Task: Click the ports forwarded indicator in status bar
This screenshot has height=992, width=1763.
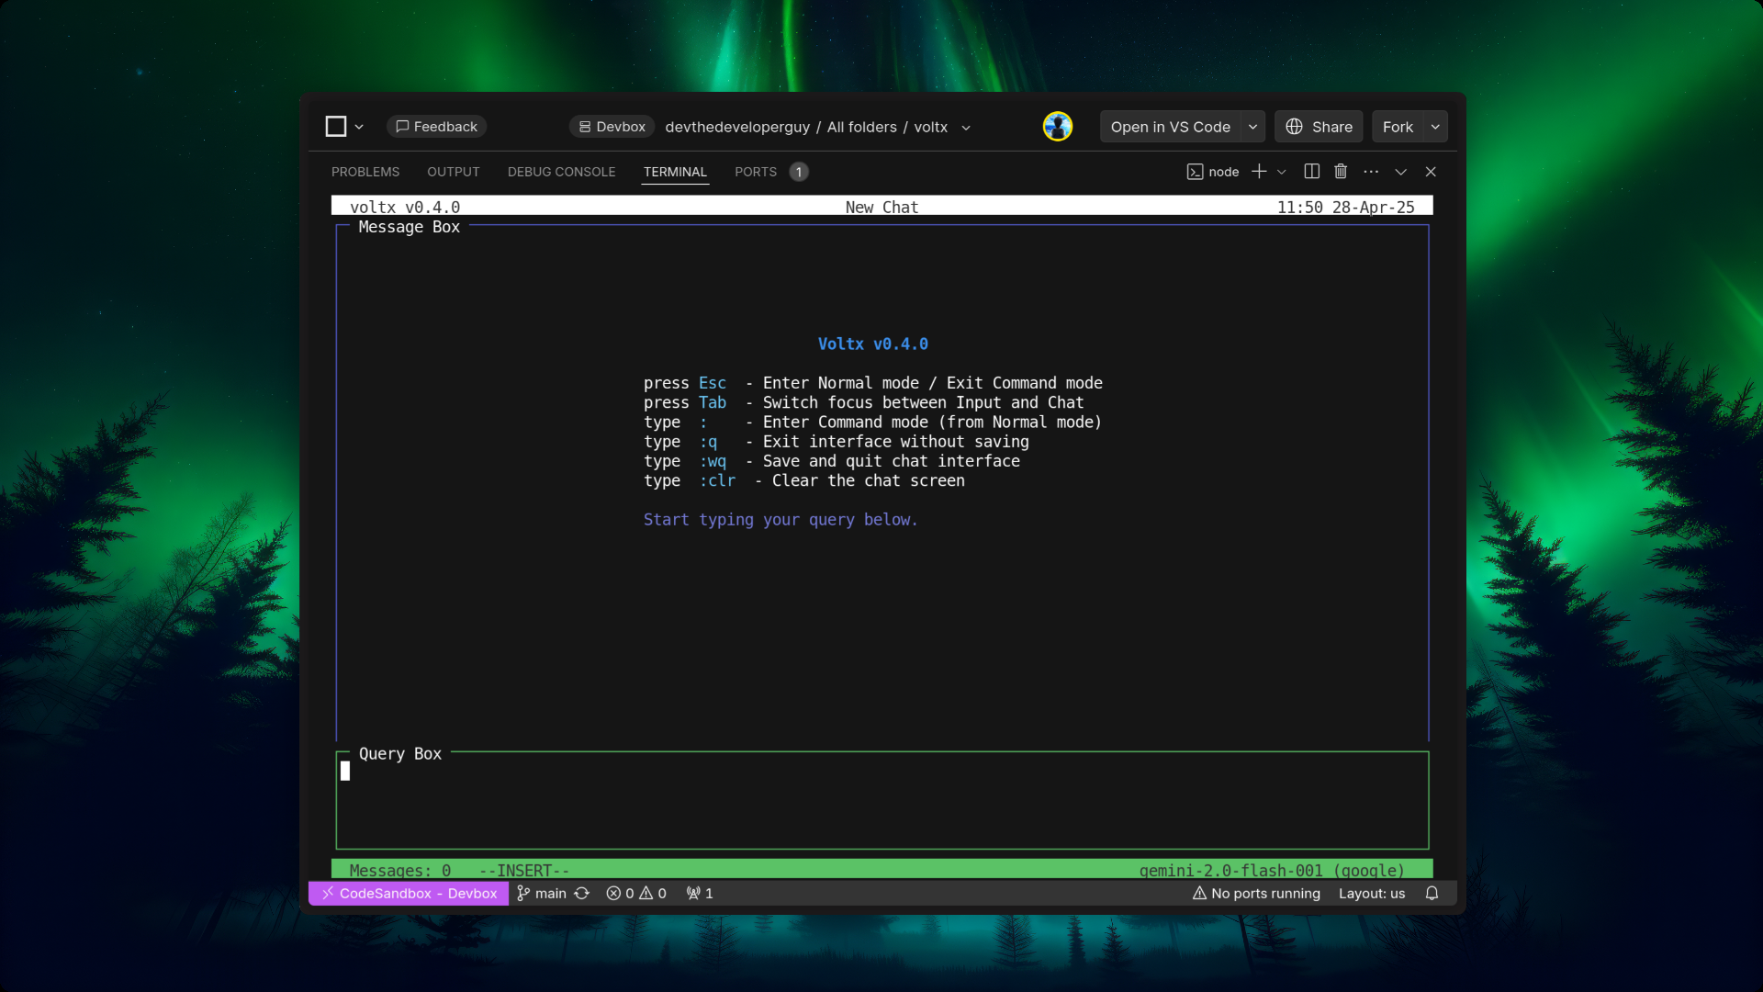Action: tap(699, 893)
